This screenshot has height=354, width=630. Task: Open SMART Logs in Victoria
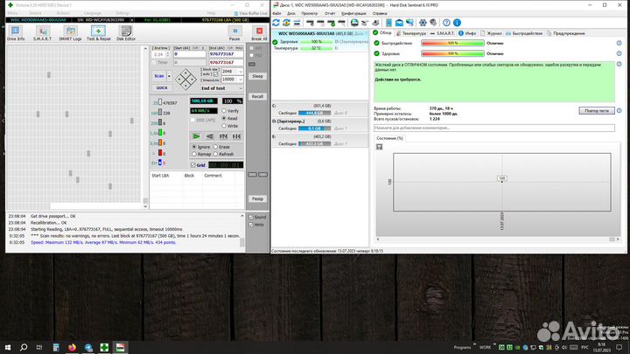70,33
